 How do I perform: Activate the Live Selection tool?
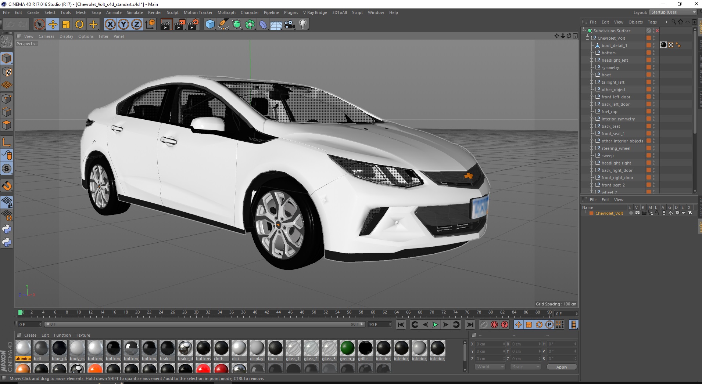click(39, 25)
